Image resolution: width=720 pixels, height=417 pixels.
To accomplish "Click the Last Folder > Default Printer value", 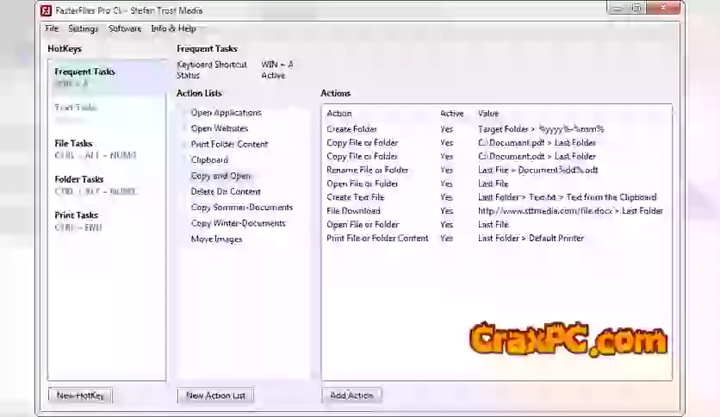I will [531, 238].
